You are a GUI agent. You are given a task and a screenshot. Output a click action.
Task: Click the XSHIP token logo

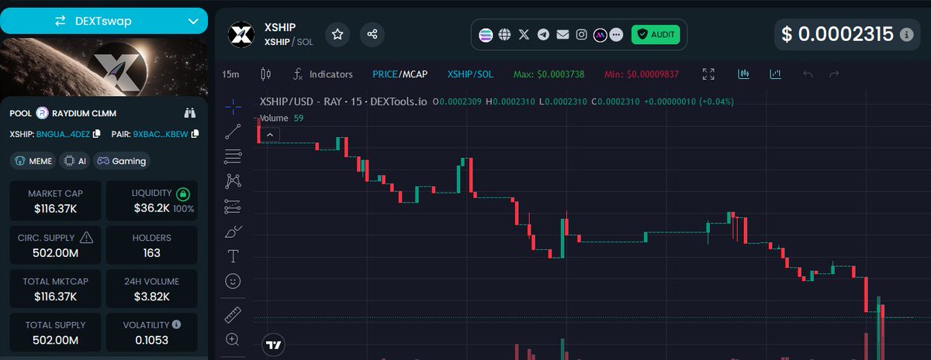[241, 35]
